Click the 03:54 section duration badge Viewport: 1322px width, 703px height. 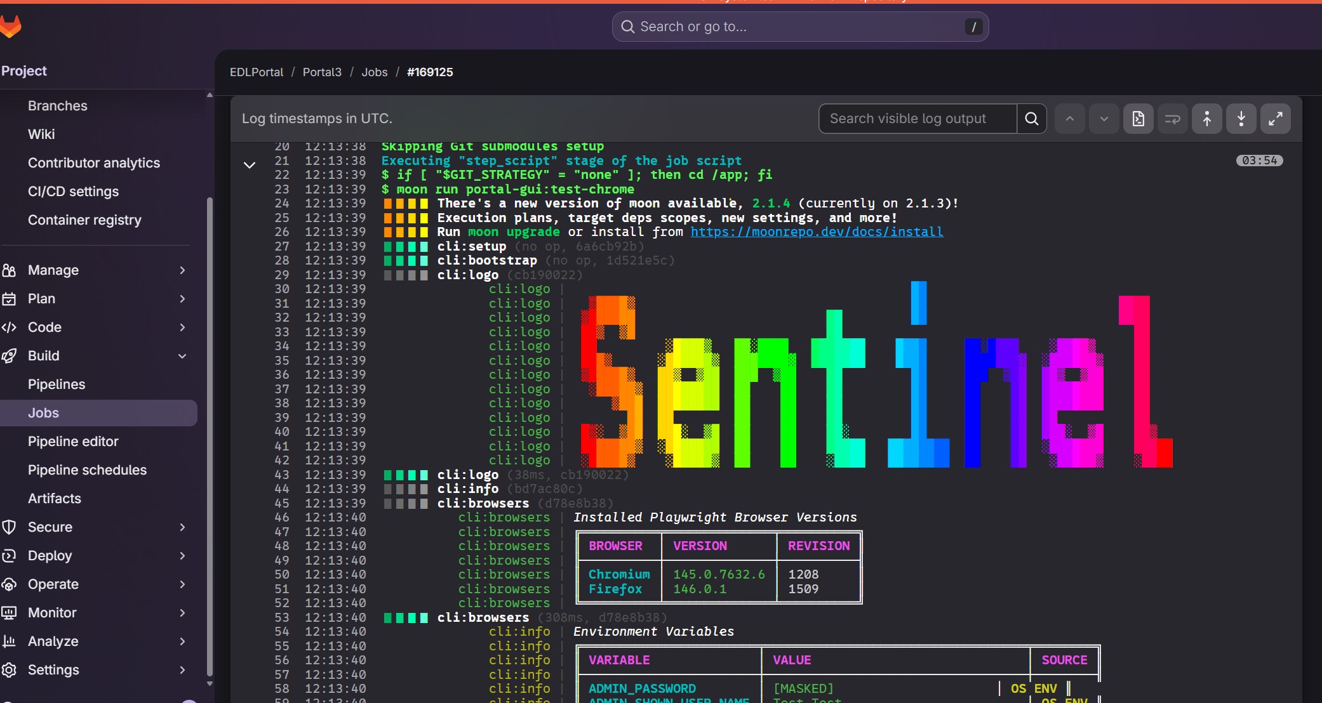(1260, 161)
